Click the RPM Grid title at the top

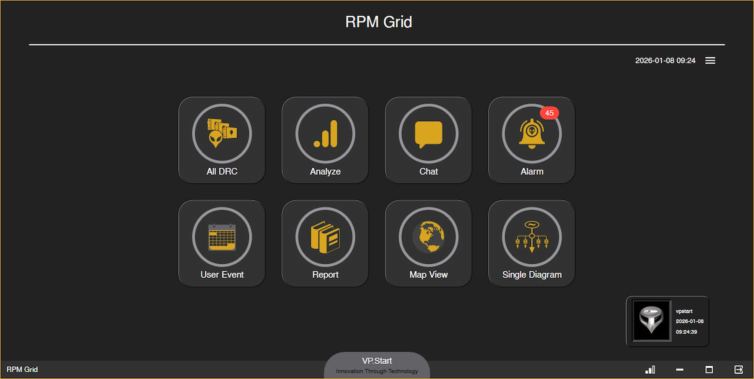point(379,21)
